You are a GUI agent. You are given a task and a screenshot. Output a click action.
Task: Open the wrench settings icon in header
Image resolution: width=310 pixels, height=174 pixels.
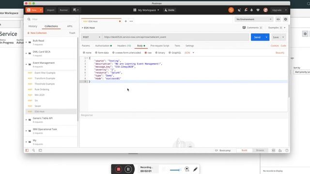[246, 10]
